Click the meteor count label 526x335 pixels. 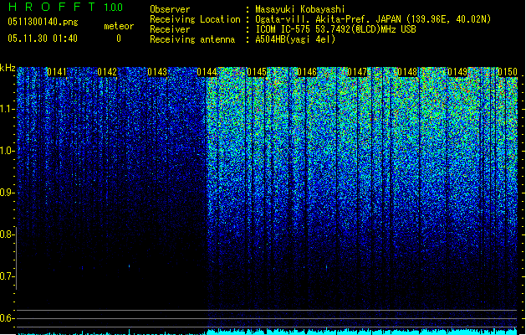[x=119, y=26]
